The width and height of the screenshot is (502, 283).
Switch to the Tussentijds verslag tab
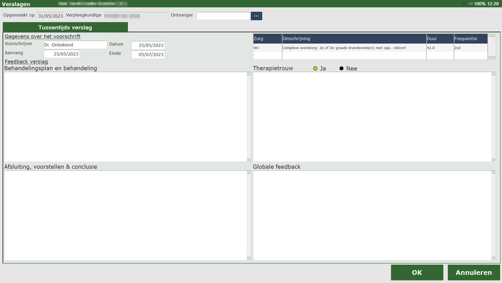(x=65, y=27)
